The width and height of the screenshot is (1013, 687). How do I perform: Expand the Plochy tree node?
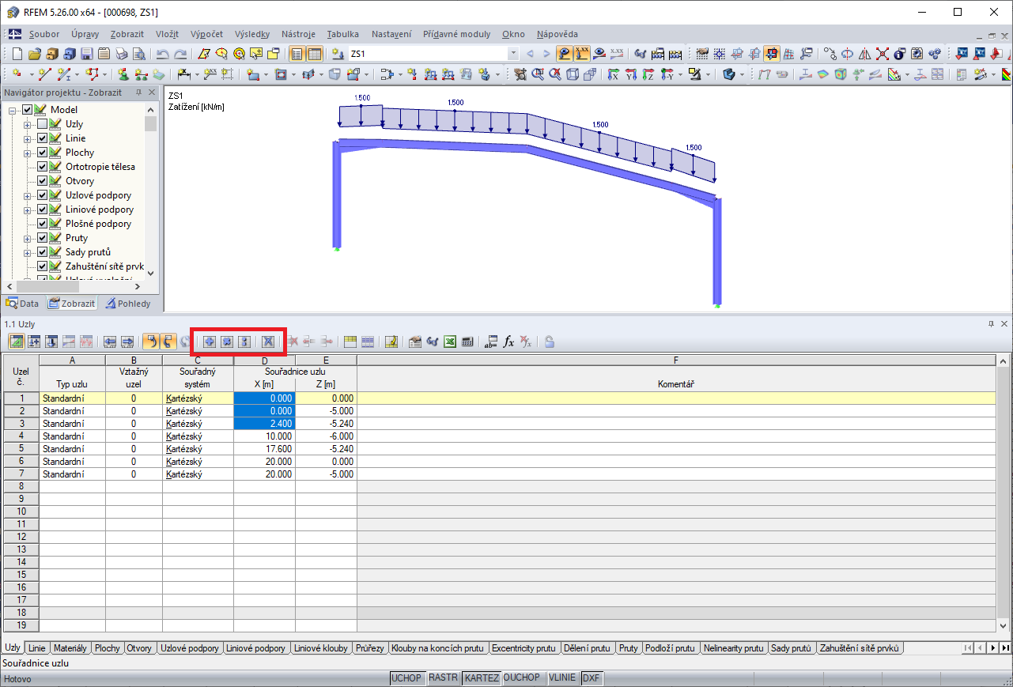click(28, 153)
